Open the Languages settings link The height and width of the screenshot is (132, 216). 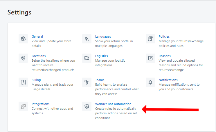pyautogui.click(x=103, y=36)
